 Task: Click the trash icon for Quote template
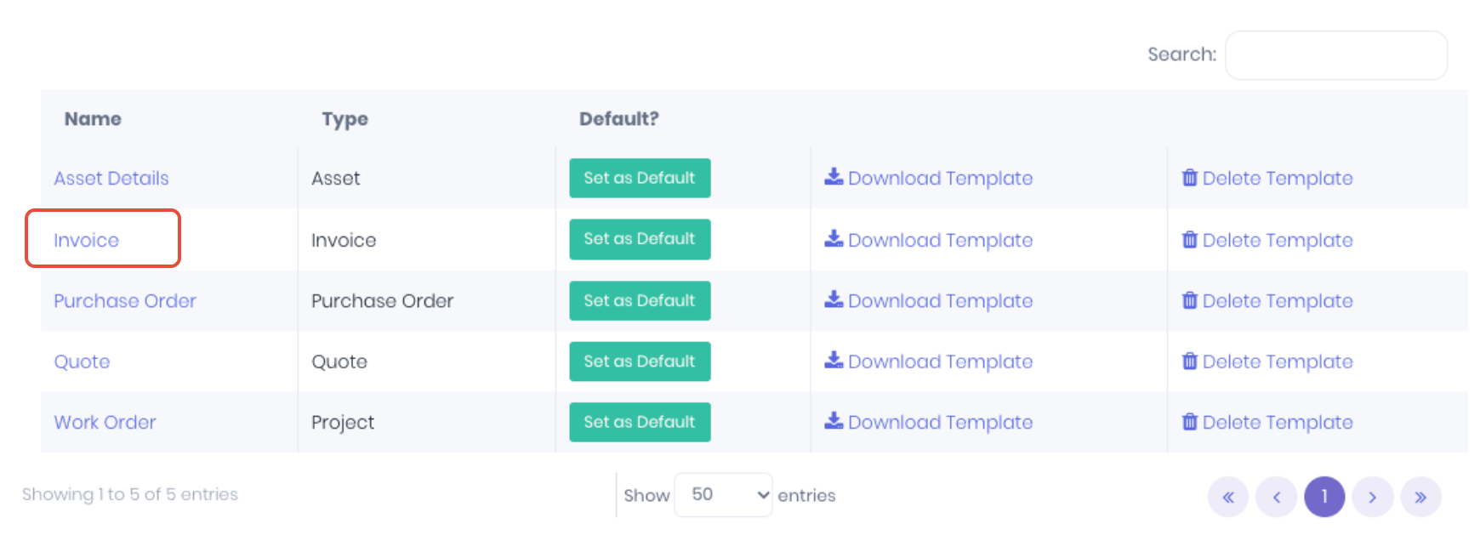(1190, 361)
